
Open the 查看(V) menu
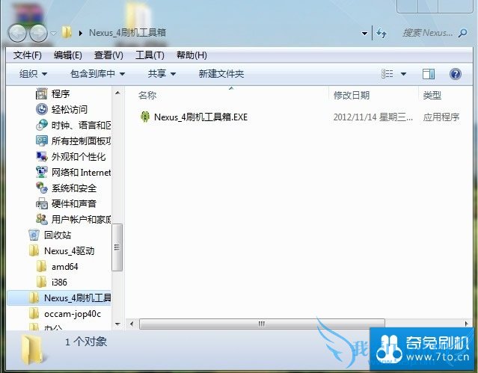(108, 55)
